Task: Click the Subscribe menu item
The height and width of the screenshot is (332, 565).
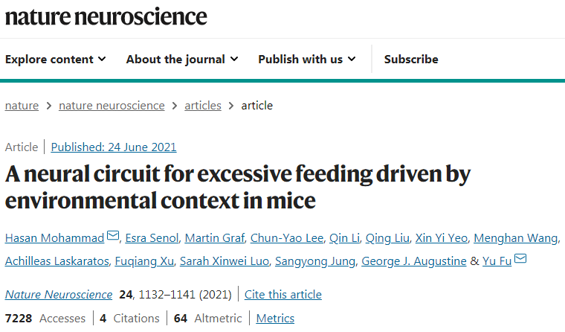Action: [411, 59]
